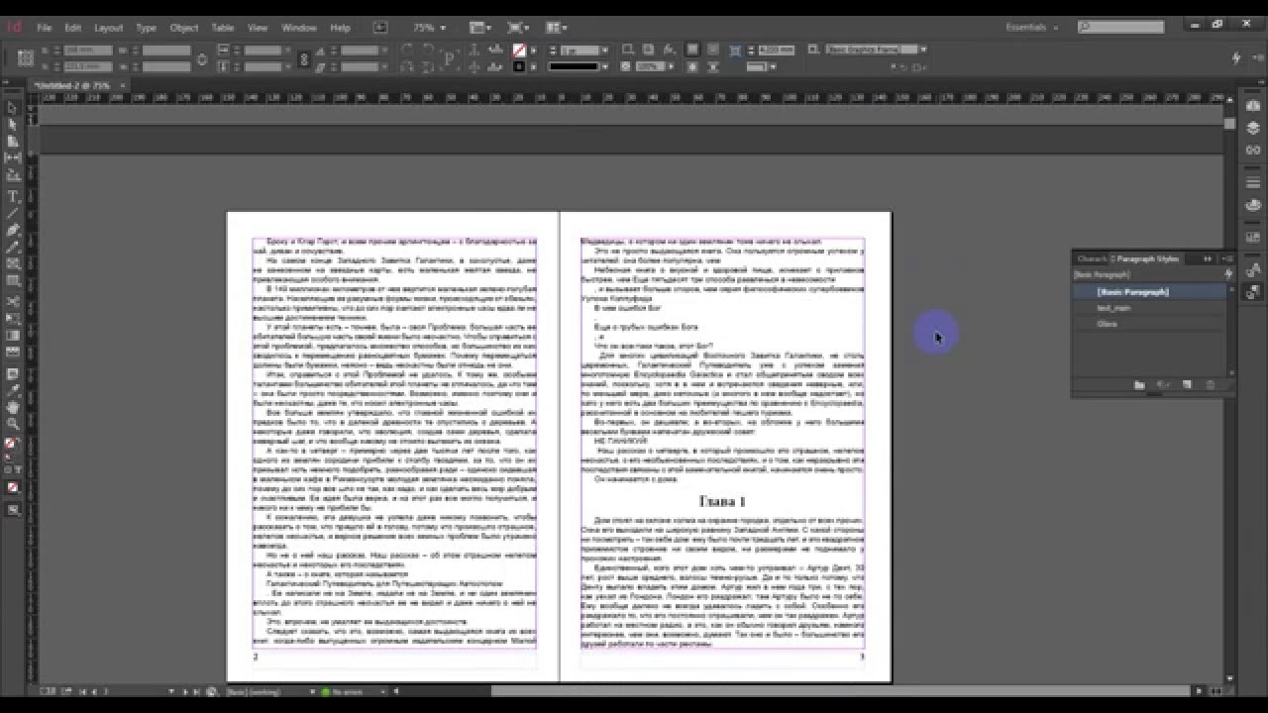Click the Clear Overrides icon in panel
The width and height of the screenshot is (1268, 713).
point(1164,385)
